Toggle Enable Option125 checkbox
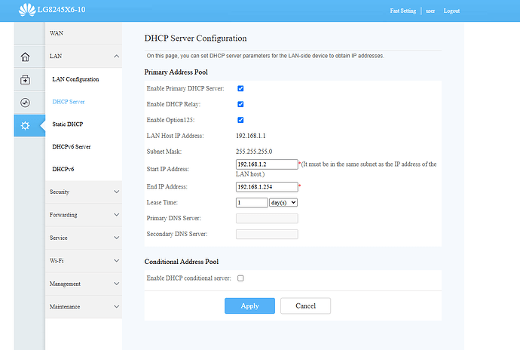This screenshot has width=520, height=350. click(x=240, y=120)
